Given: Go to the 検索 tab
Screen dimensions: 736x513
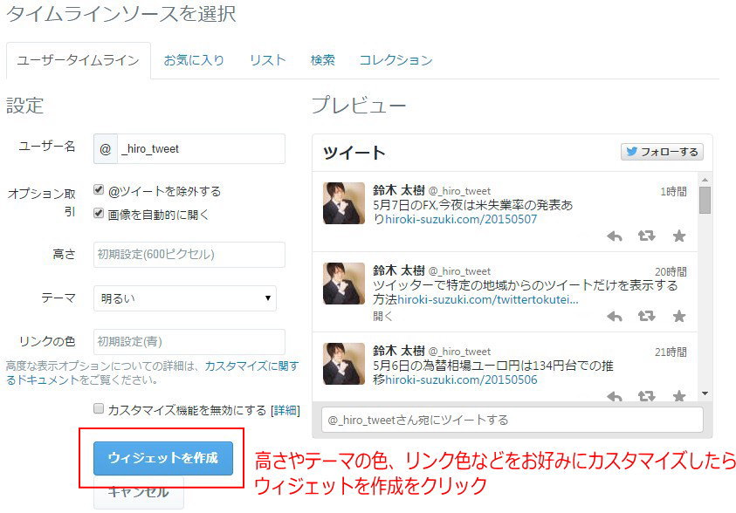Looking at the screenshot, I should [x=322, y=60].
